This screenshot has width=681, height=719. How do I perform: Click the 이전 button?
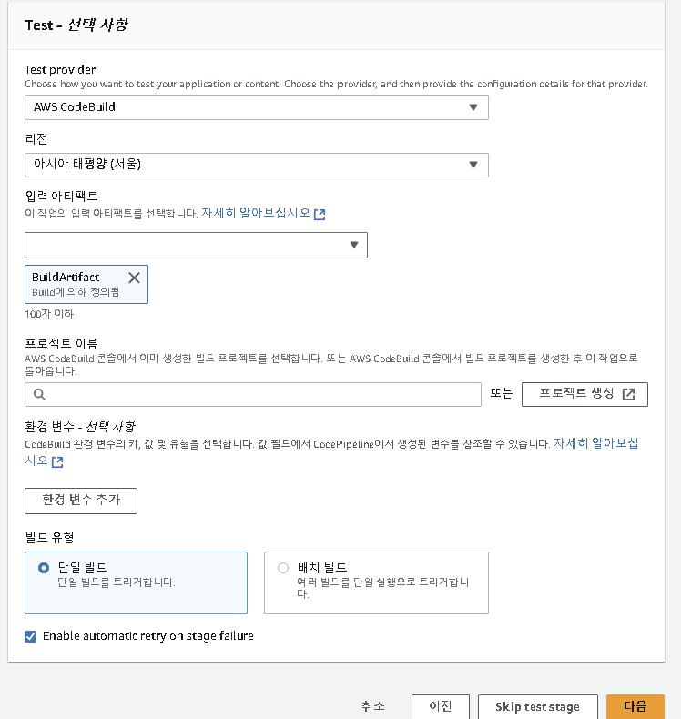click(x=441, y=706)
